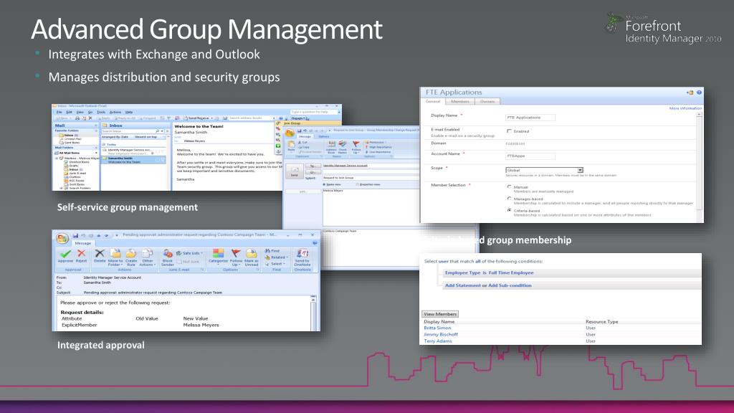Screen dimensions: 734x413
Task: Click the save icon in approval email title bar
Action: coord(75,235)
